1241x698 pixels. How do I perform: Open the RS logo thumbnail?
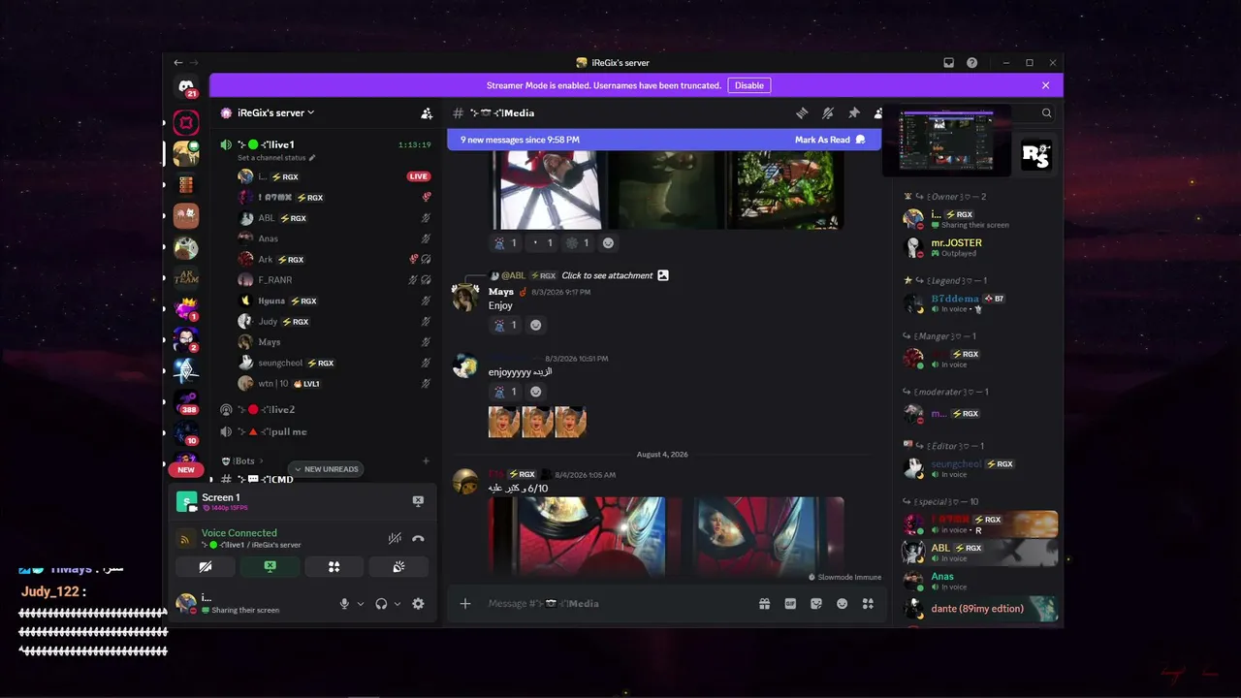coord(1036,154)
